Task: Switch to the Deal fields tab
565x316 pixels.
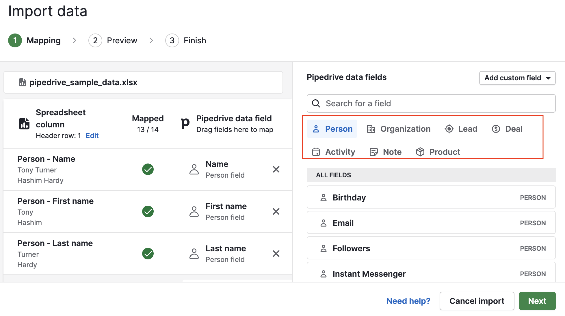Action: point(507,129)
